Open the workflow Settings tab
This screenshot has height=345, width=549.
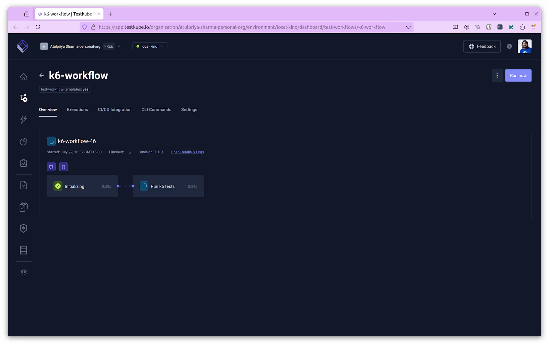[189, 110]
